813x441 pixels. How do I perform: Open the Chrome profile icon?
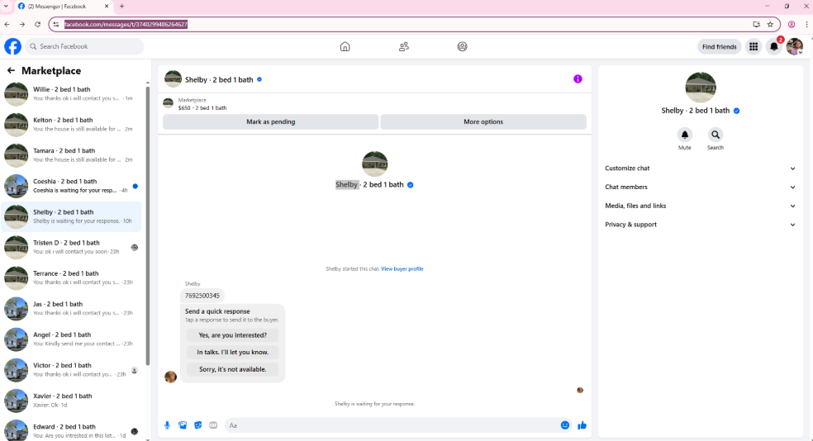[x=792, y=24]
